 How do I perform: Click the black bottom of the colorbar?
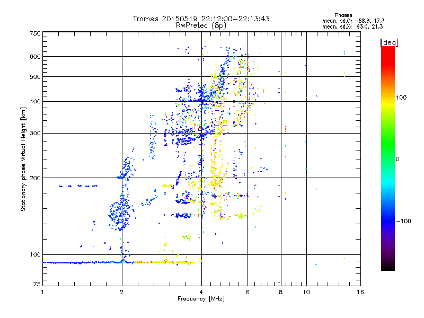(388, 267)
